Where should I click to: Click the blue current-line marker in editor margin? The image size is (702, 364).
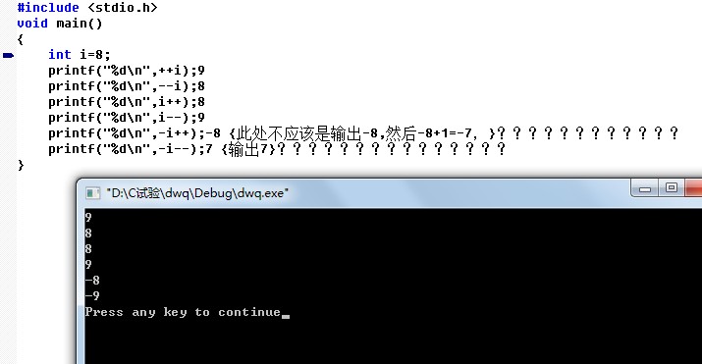[9, 56]
